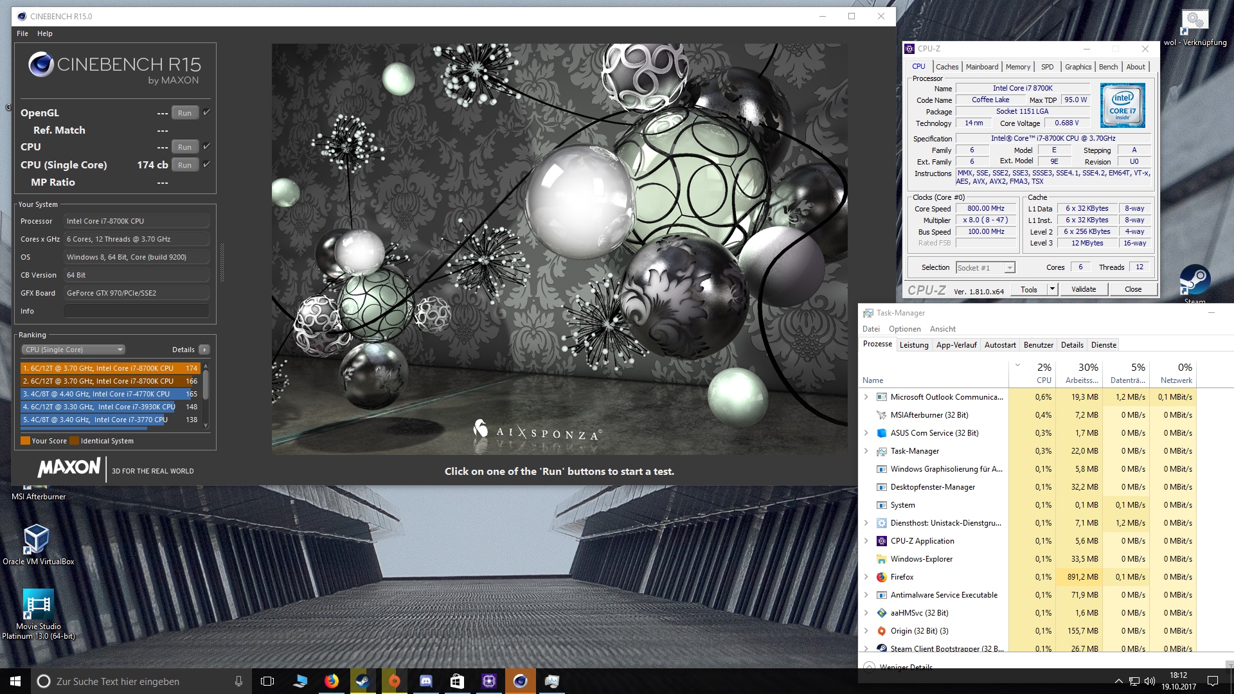Open the Leistung tab in Task-Manager
Viewport: 1234px width, 694px height.
point(913,345)
